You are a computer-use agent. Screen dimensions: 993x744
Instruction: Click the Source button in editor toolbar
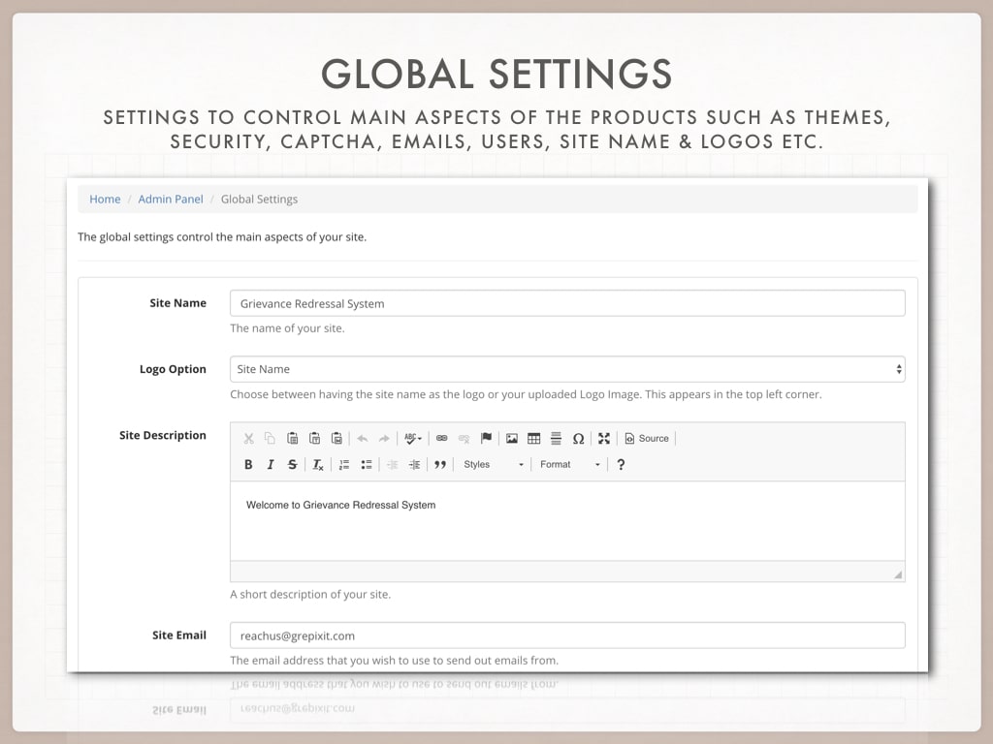(647, 439)
